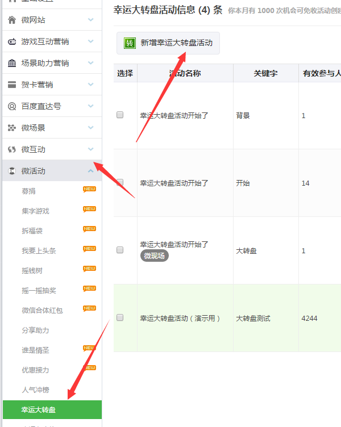The width and height of the screenshot is (341, 427).
Task: Select the checkbox for the 大转盘测试 row
Action: pyautogui.click(x=120, y=317)
